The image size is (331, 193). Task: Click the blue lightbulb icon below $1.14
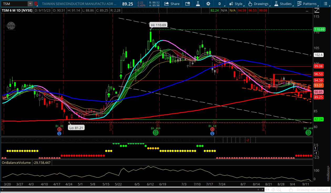tap(212, 133)
